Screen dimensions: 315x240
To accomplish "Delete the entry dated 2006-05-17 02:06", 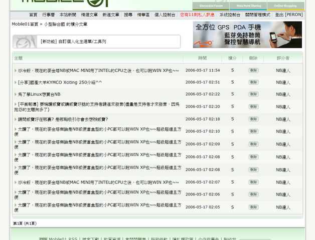I will point(253,194).
